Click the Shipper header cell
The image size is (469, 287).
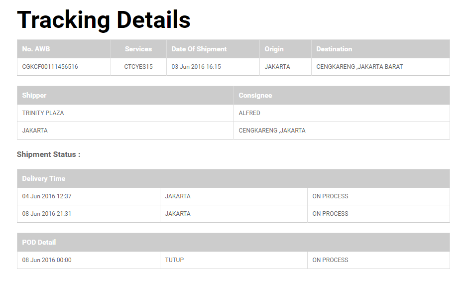(x=34, y=95)
